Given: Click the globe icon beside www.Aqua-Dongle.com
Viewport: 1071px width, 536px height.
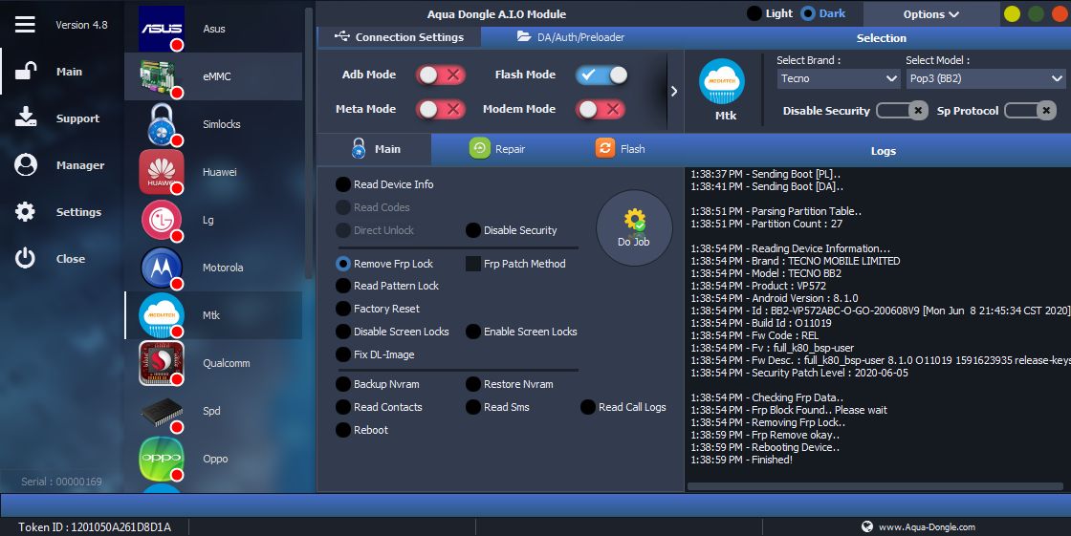Looking at the screenshot, I should pyautogui.click(x=866, y=526).
